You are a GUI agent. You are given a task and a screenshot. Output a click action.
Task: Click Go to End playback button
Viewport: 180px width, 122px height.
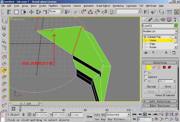tap(155, 114)
